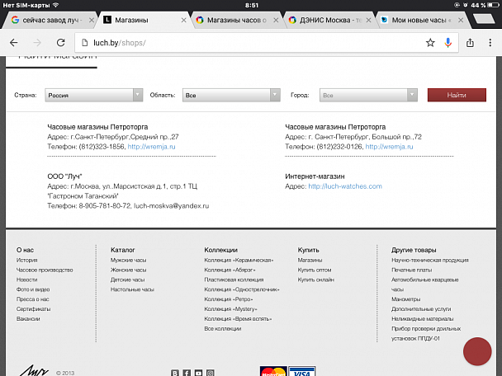Tap the browser forward arrow

[x=37, y=43]
